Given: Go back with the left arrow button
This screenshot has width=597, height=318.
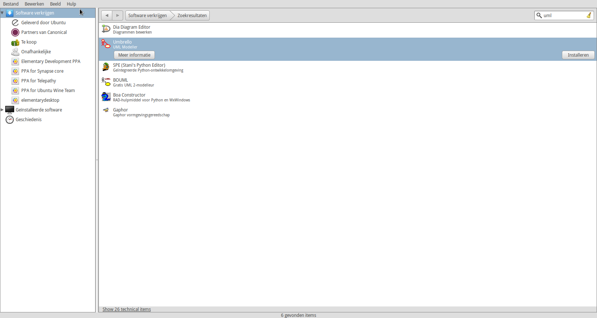Looking at the screenshot, I should click(x=107, y=15).
